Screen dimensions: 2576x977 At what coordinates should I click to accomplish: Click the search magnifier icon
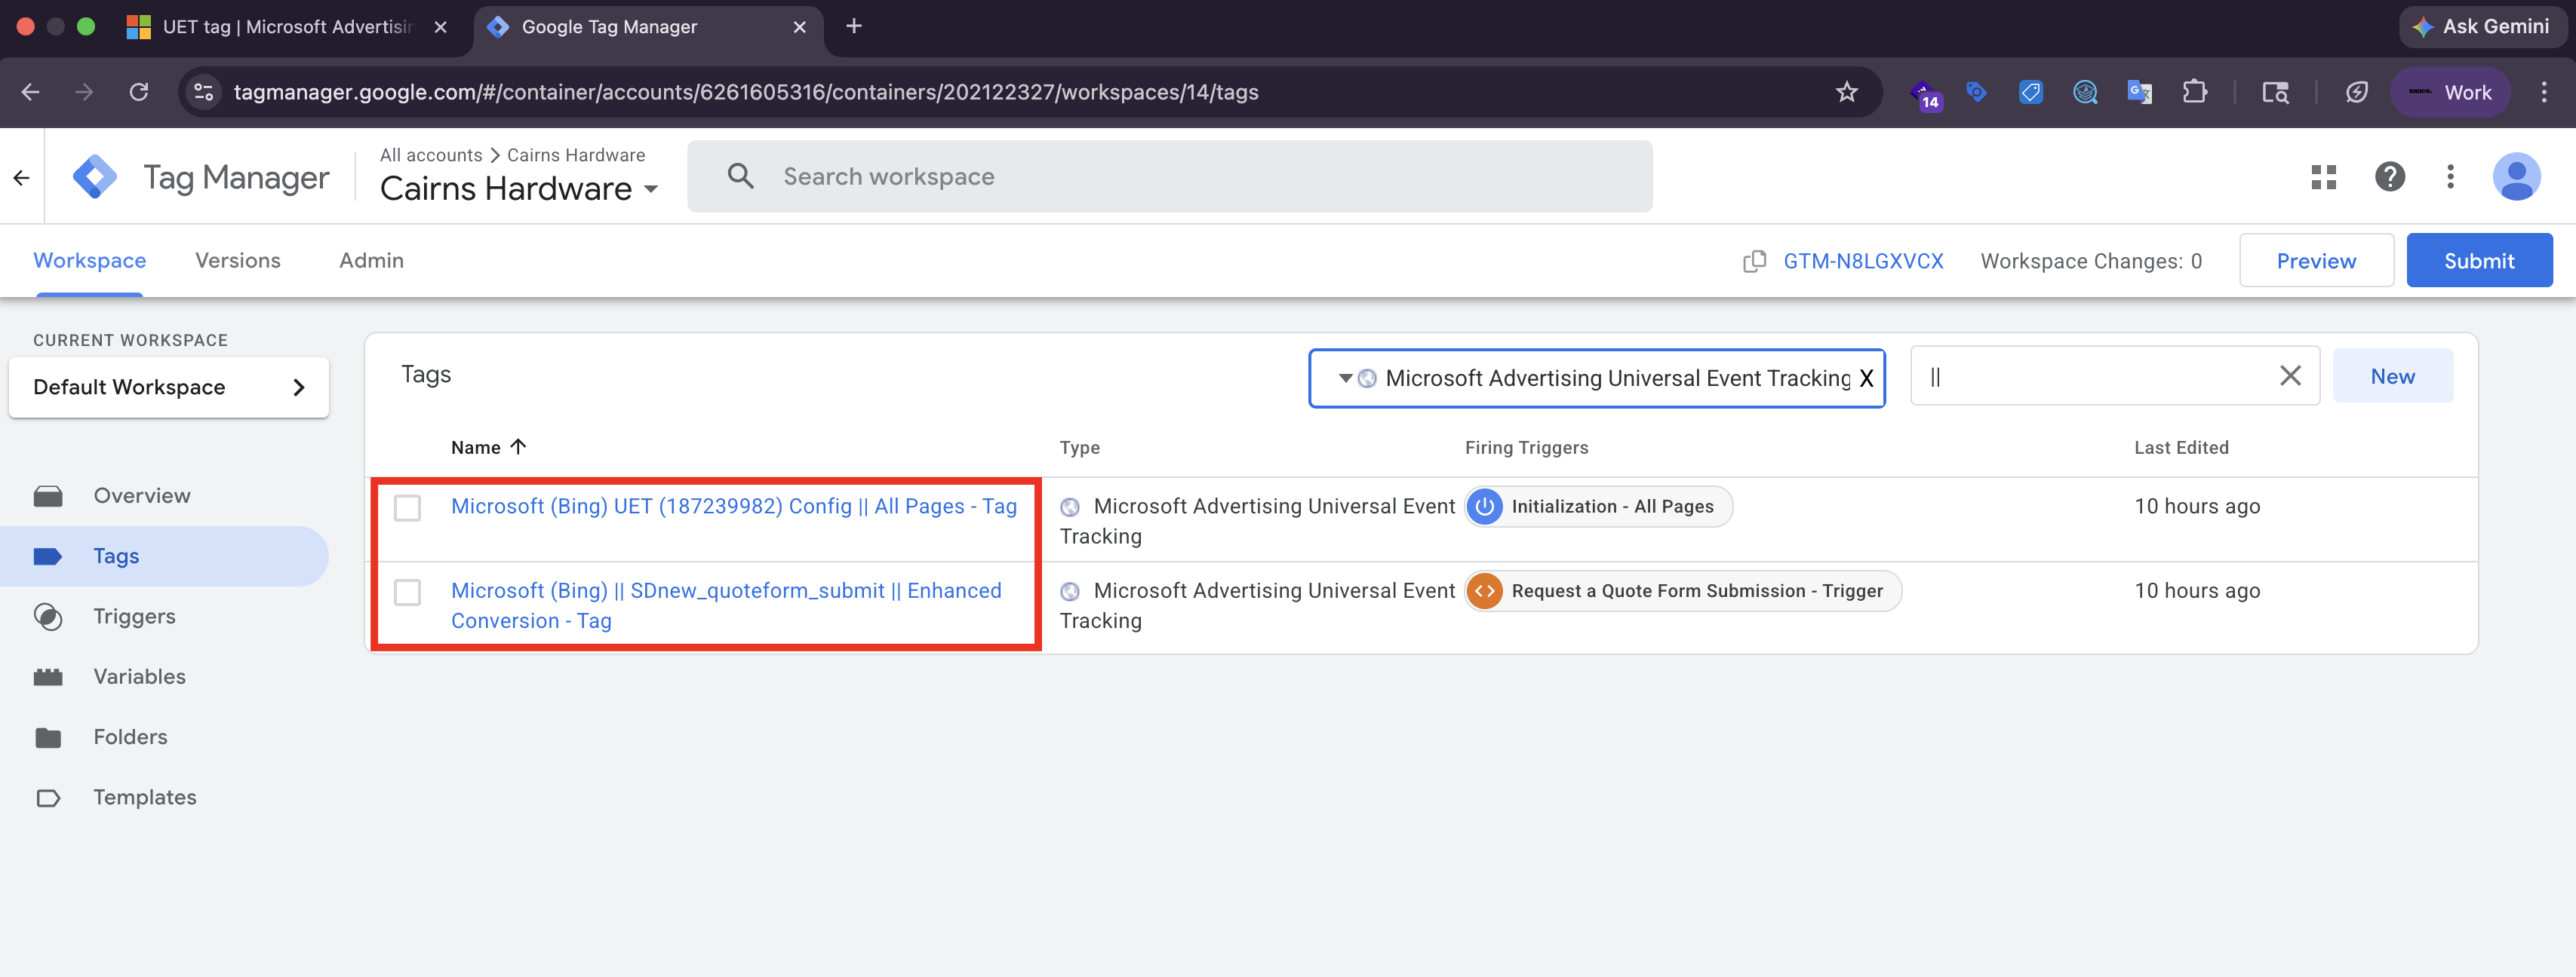point(740,177)
